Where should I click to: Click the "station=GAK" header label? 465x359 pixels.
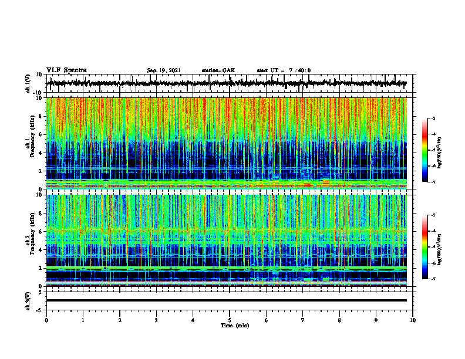[x=218, y=70]
